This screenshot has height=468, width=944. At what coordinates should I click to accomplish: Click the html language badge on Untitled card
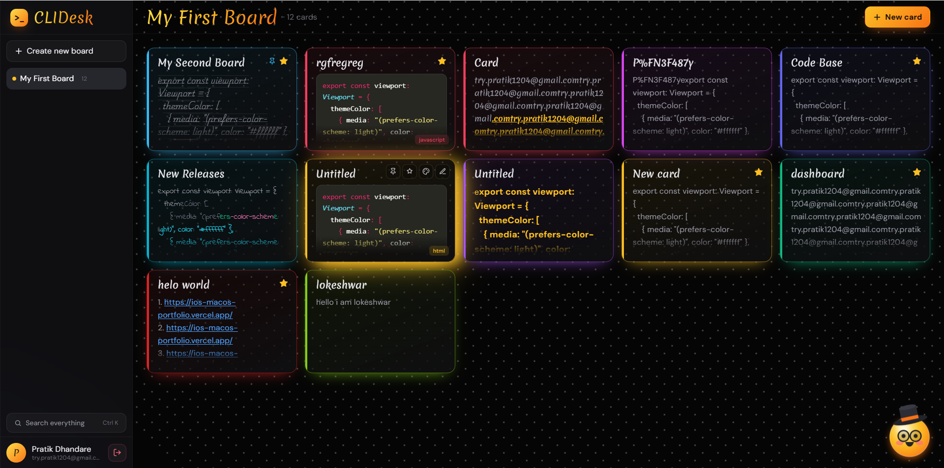(439, 251)
